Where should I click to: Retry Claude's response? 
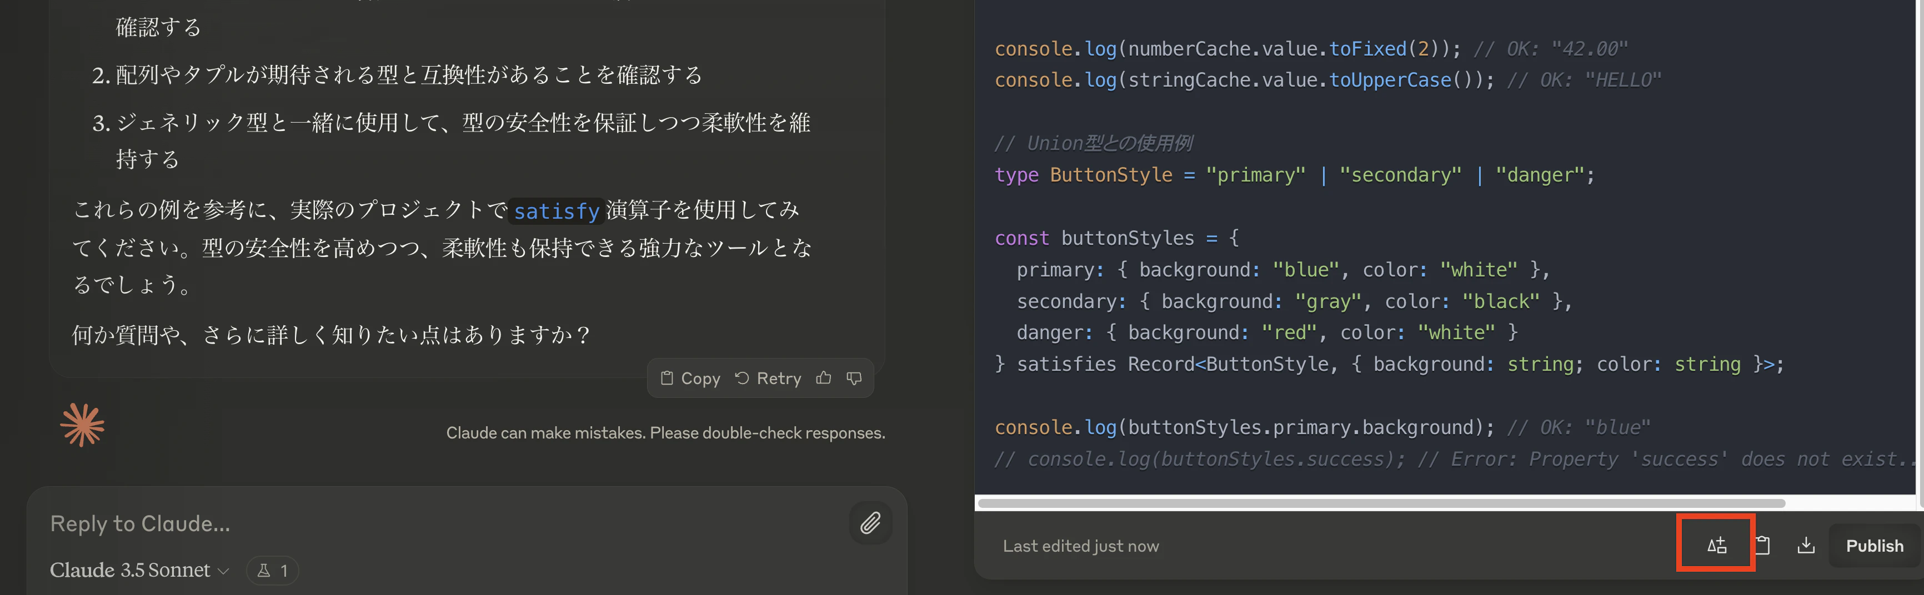[x=769, y=378]
